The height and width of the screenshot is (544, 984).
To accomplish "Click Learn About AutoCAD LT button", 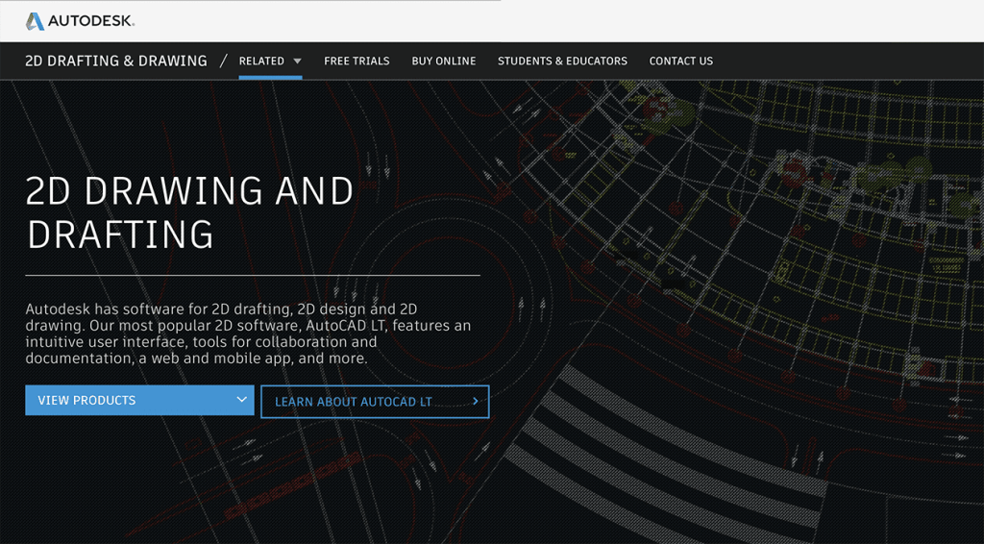I will point(375,402).
